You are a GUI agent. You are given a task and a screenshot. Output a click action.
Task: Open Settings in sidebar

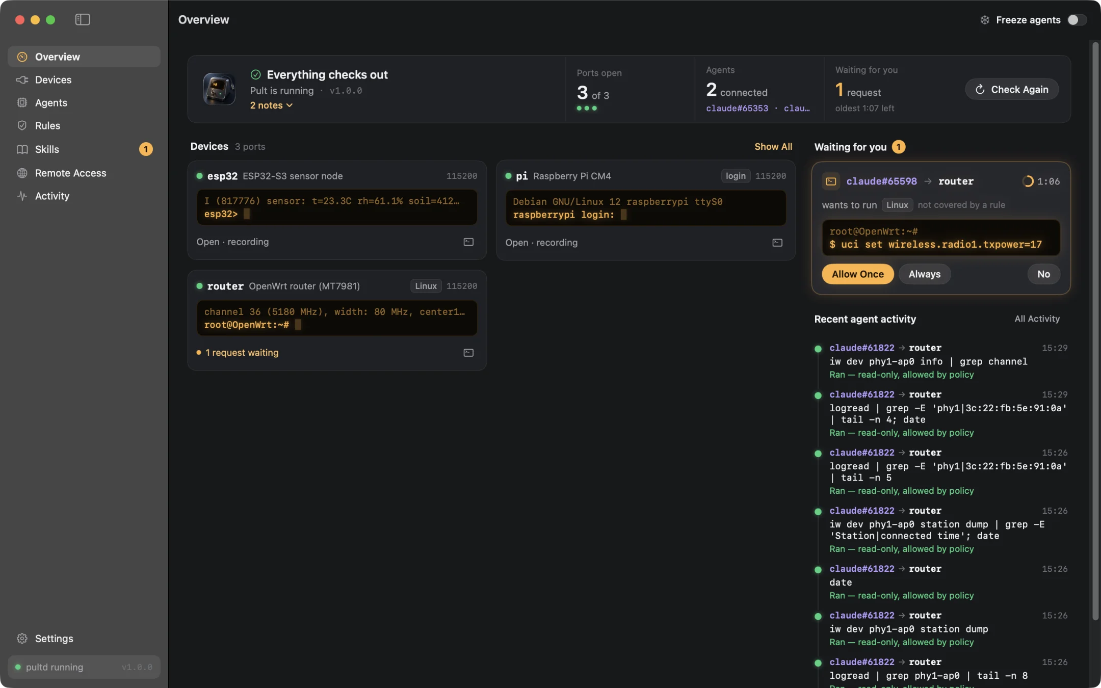(84, 639)
